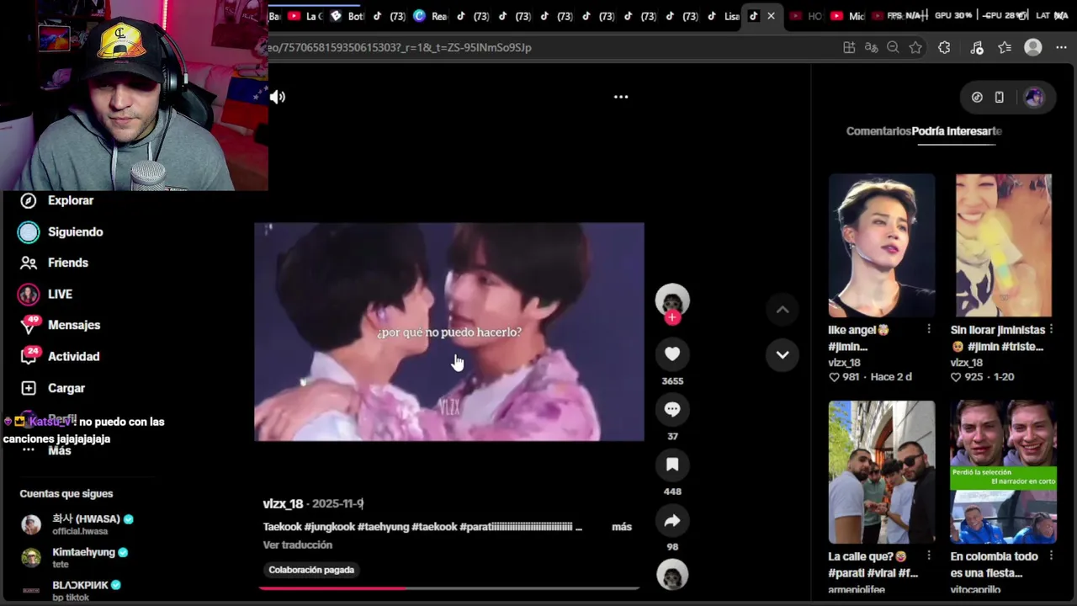This screenshot has height=606, width=1077.
Task: Open the spinning music disc icon
Action: coord(672,575)
